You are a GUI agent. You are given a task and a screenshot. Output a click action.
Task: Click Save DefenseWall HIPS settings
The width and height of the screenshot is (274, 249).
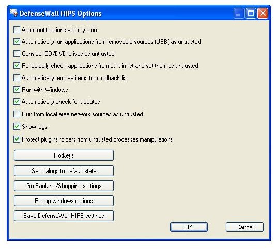pyautogui.click(x=64, y=216)
